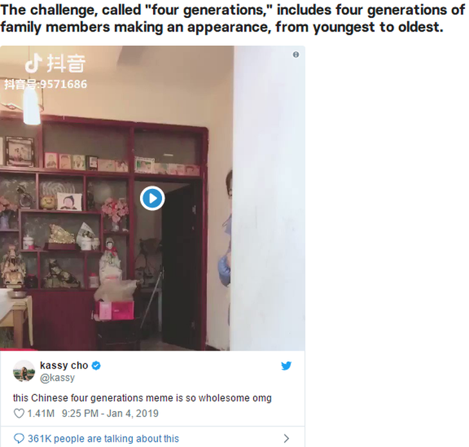Screen dimensions: 469x447
Task: Open the info icon on video corner
Action: point(296,55)
